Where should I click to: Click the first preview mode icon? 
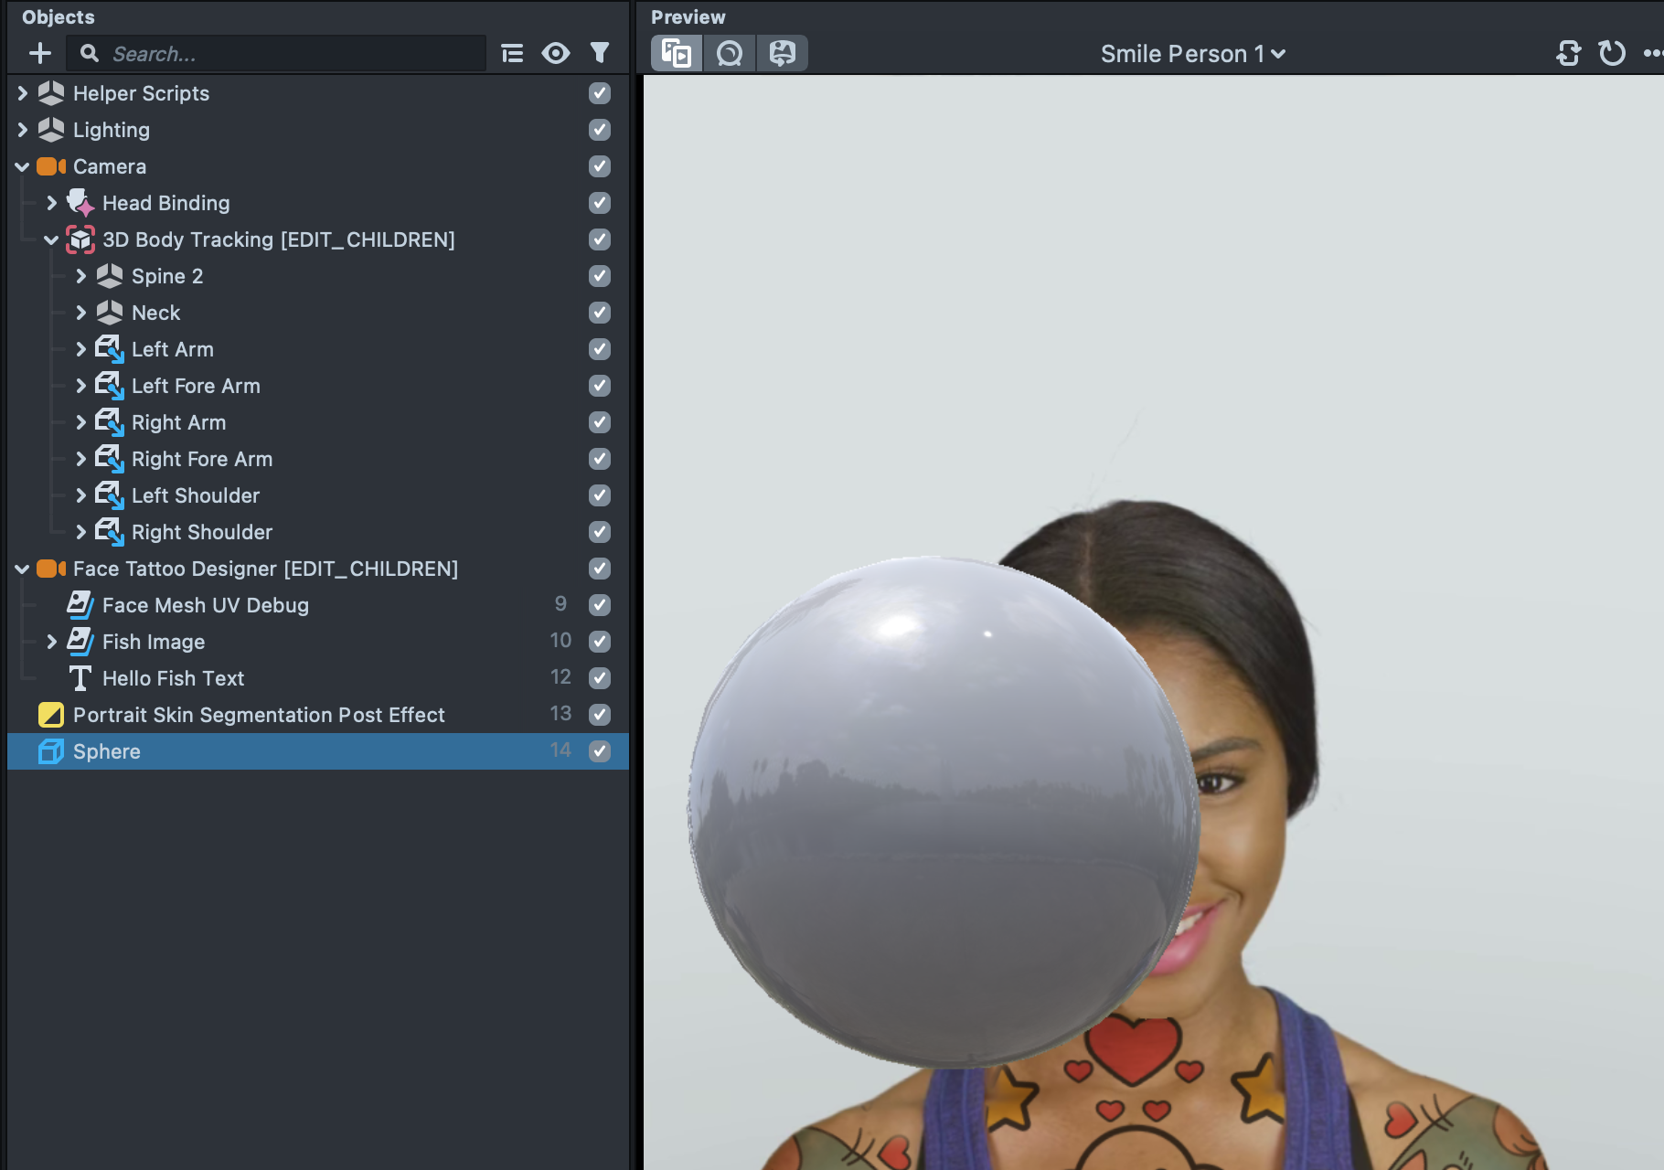pos(677,54)
